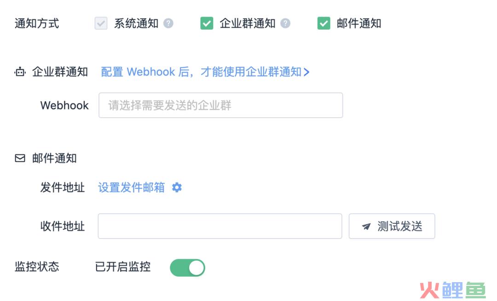
Task: Open the 设置发件邮箱 link
Action: click(x=132, y=187)
